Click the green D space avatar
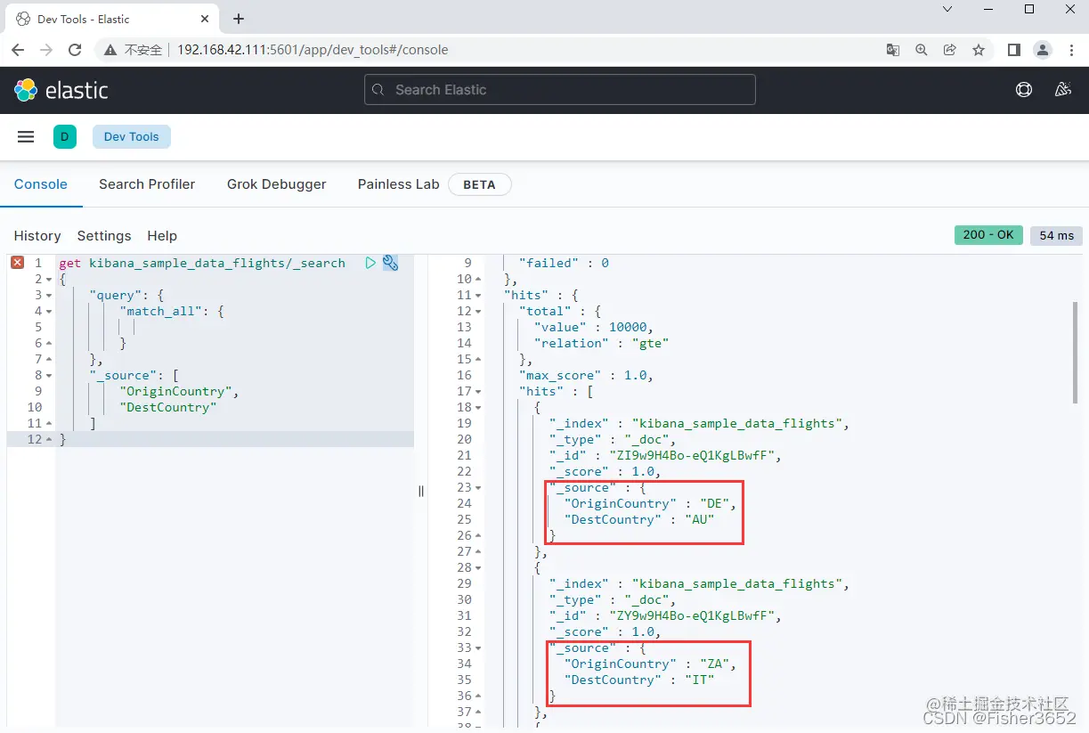1089x733 pixels. [65, 136]
